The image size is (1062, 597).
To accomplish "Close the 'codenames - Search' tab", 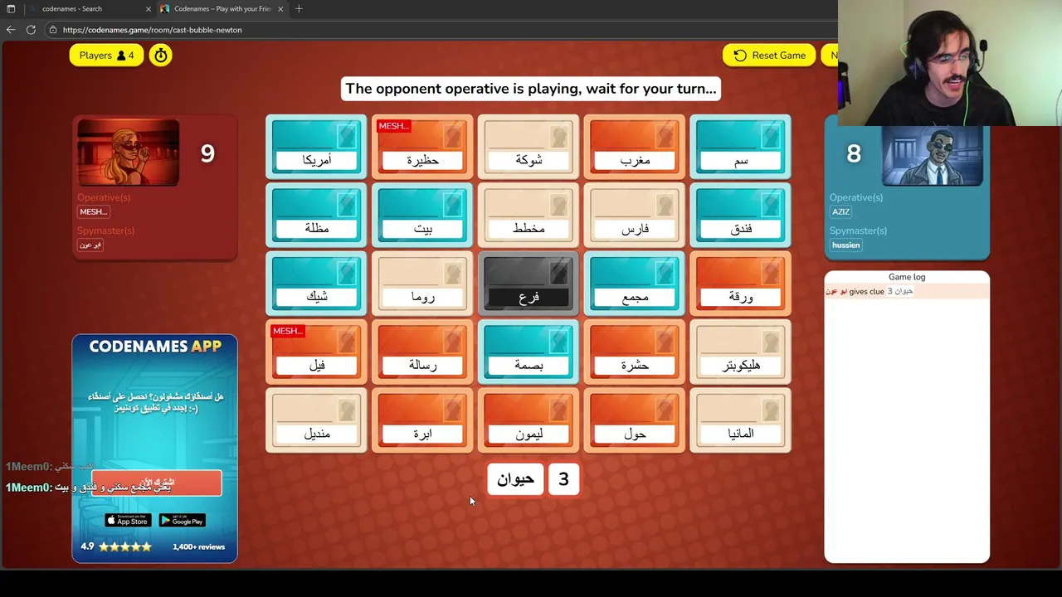I will pyautogui.click(x=149, y=8).
